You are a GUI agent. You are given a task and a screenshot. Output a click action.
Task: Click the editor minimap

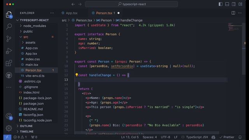coord(235,27)
